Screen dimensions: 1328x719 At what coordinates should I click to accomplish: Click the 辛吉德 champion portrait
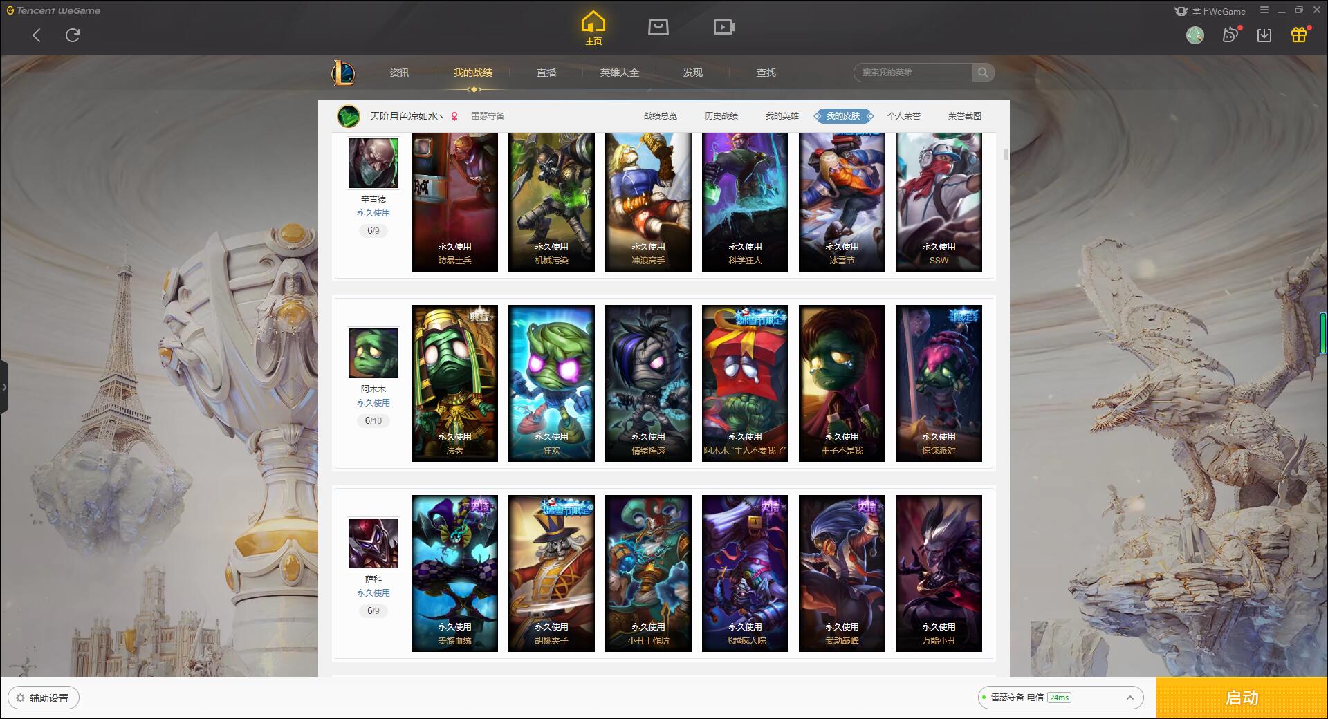(373, 162)
